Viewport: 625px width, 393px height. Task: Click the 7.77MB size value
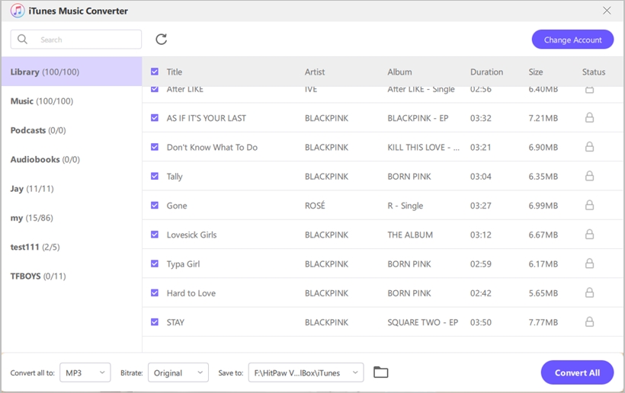click(543, 322)
